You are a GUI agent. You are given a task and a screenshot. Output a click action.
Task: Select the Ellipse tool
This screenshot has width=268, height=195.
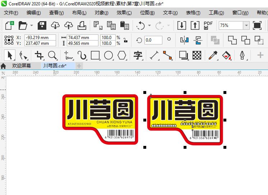(x=108, y=55)
